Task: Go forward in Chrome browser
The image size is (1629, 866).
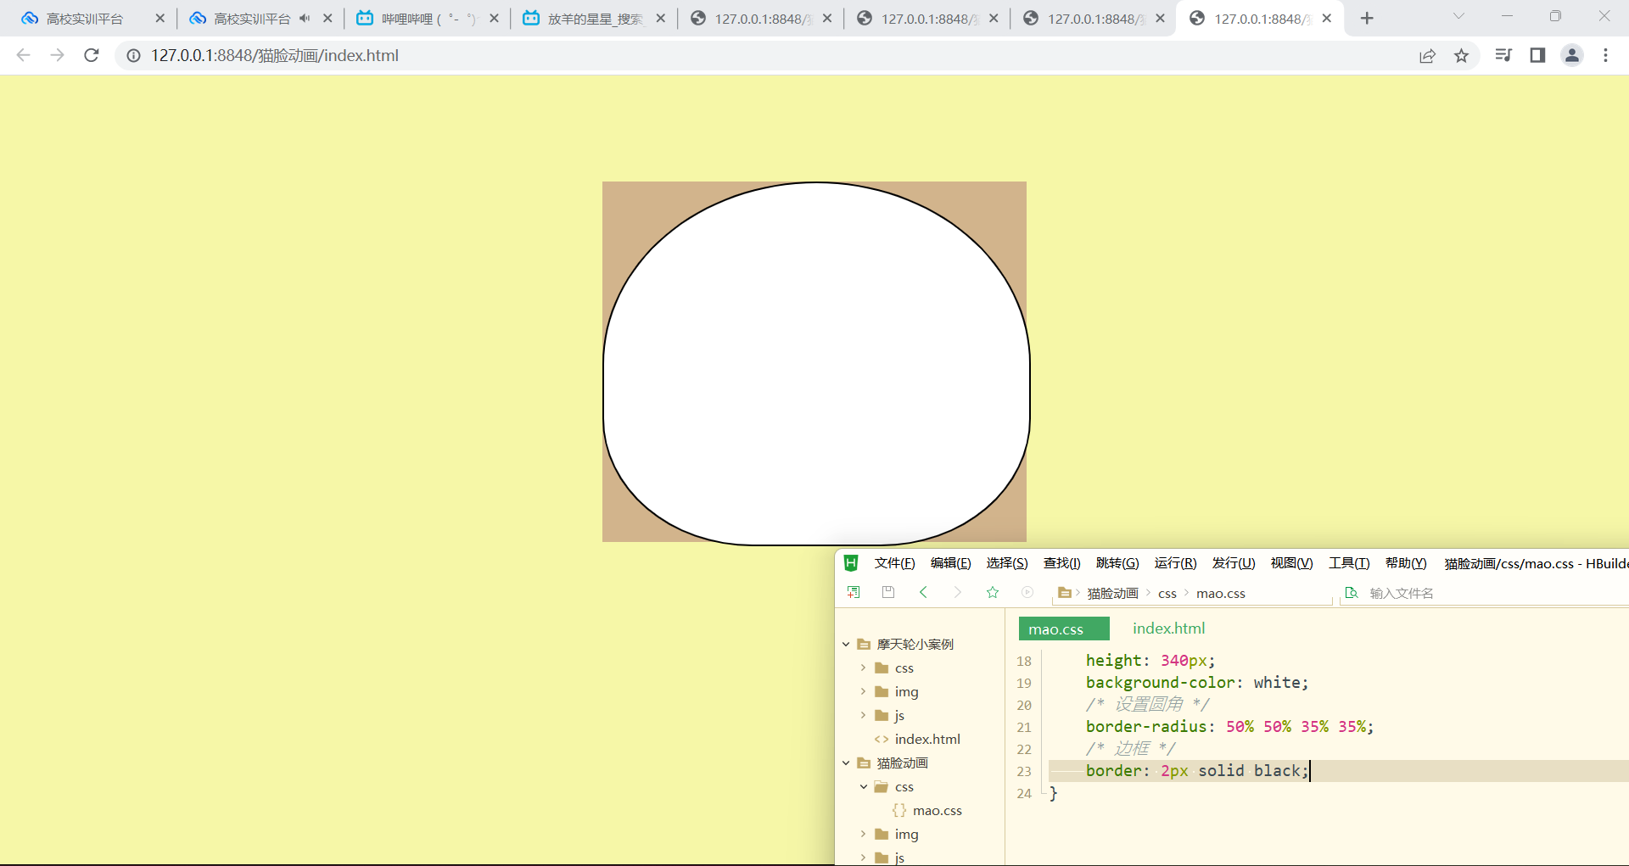Action: (57, 55)
